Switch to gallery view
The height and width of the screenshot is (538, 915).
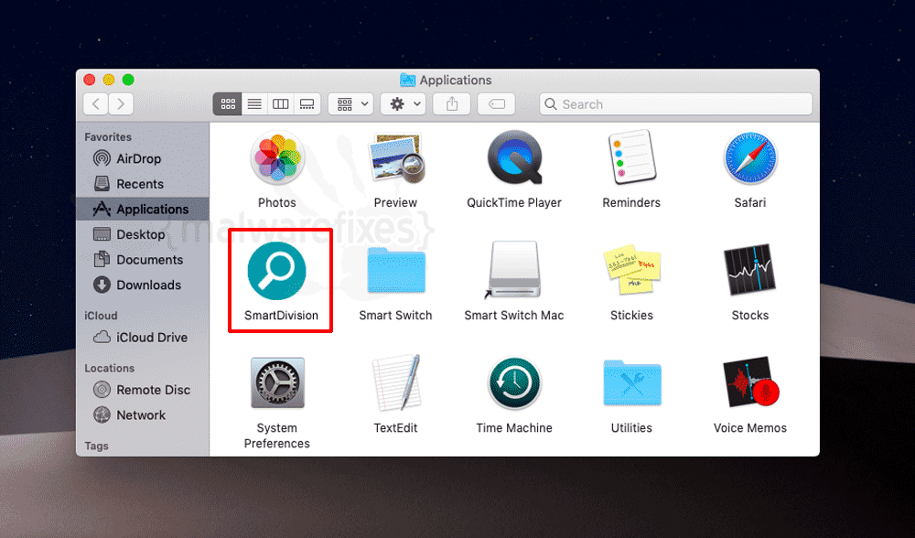[307, 104]
